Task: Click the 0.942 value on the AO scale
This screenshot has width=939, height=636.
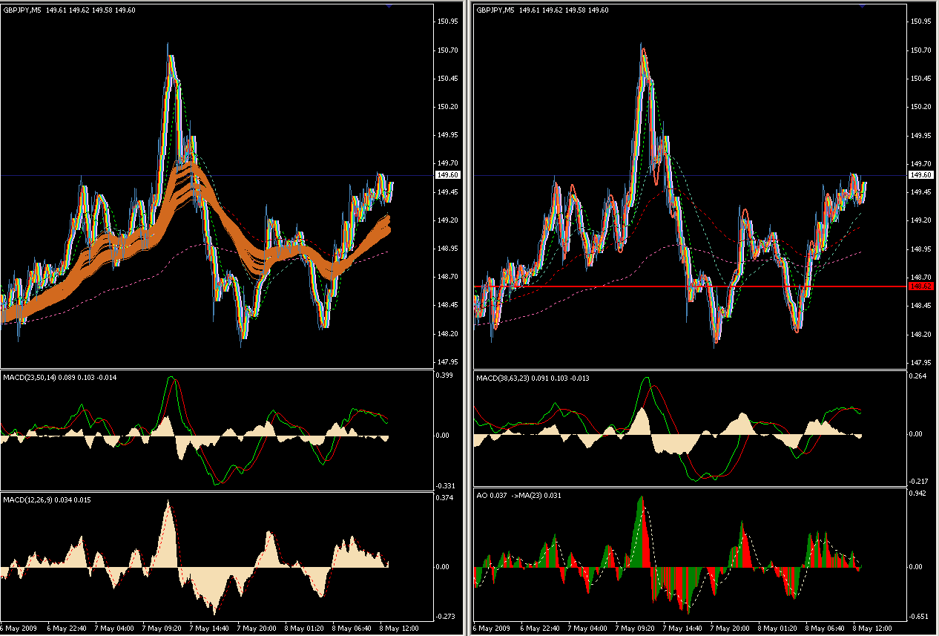Action: (919, 494)
